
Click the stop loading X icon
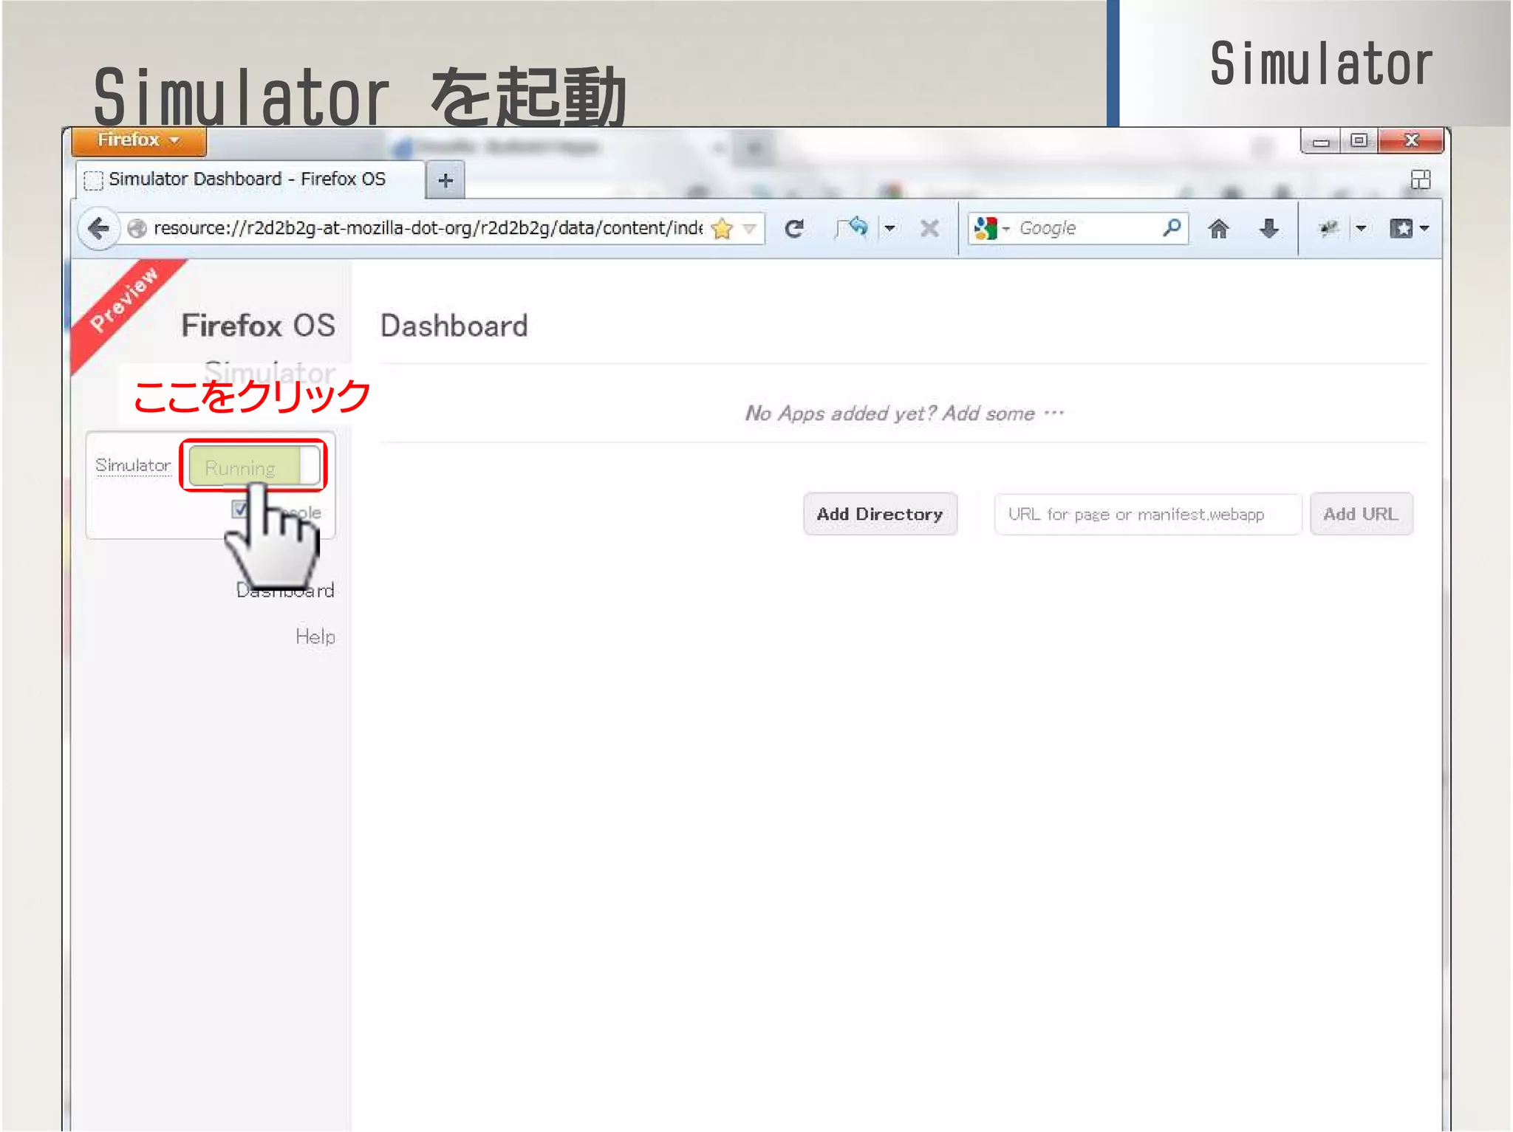coord(929,229)
